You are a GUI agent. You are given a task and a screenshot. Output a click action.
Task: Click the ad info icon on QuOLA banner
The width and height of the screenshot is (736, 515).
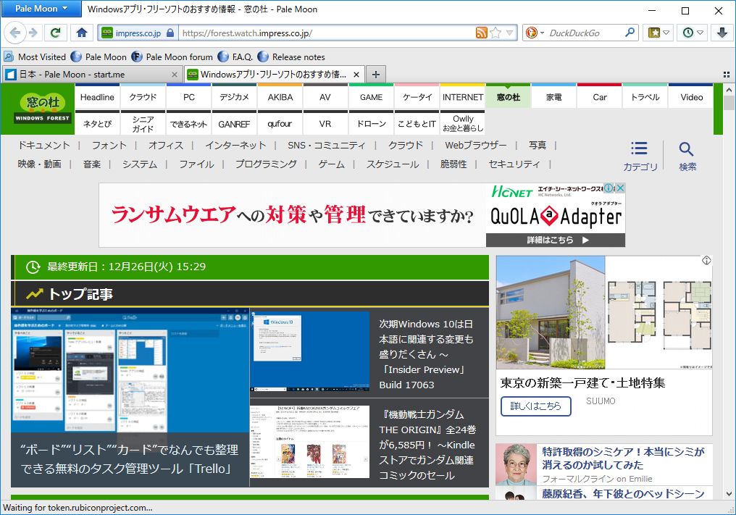coord(609,188)
